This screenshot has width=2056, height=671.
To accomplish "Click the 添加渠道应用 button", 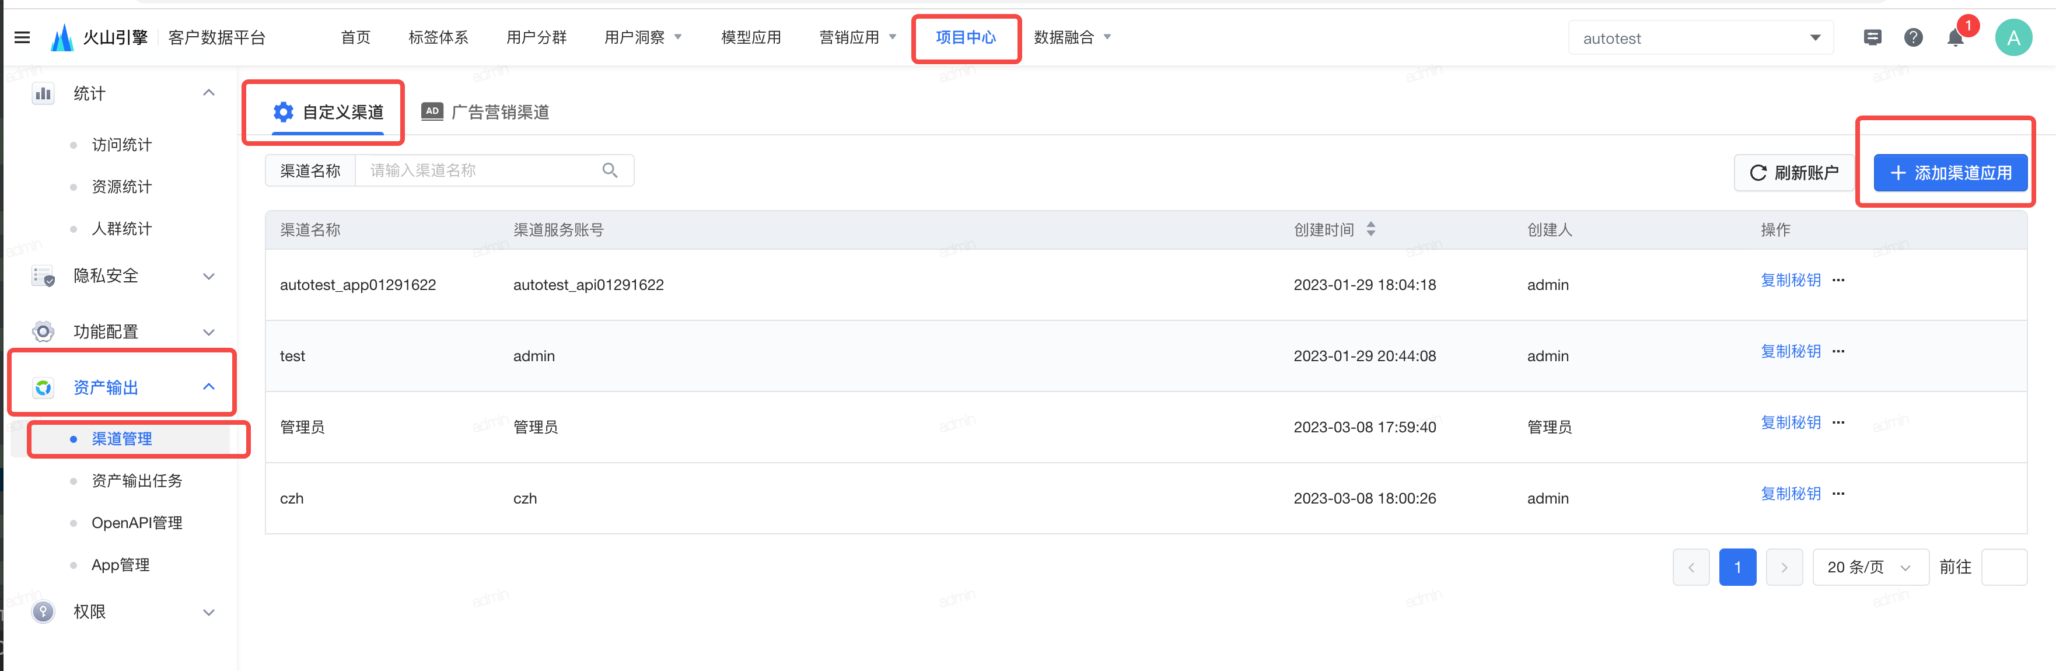I will click(x=1950, y=173).
